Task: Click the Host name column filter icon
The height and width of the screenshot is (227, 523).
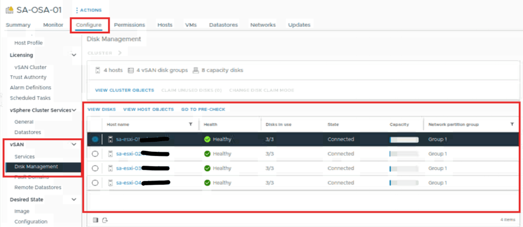Action: (190, 125)
